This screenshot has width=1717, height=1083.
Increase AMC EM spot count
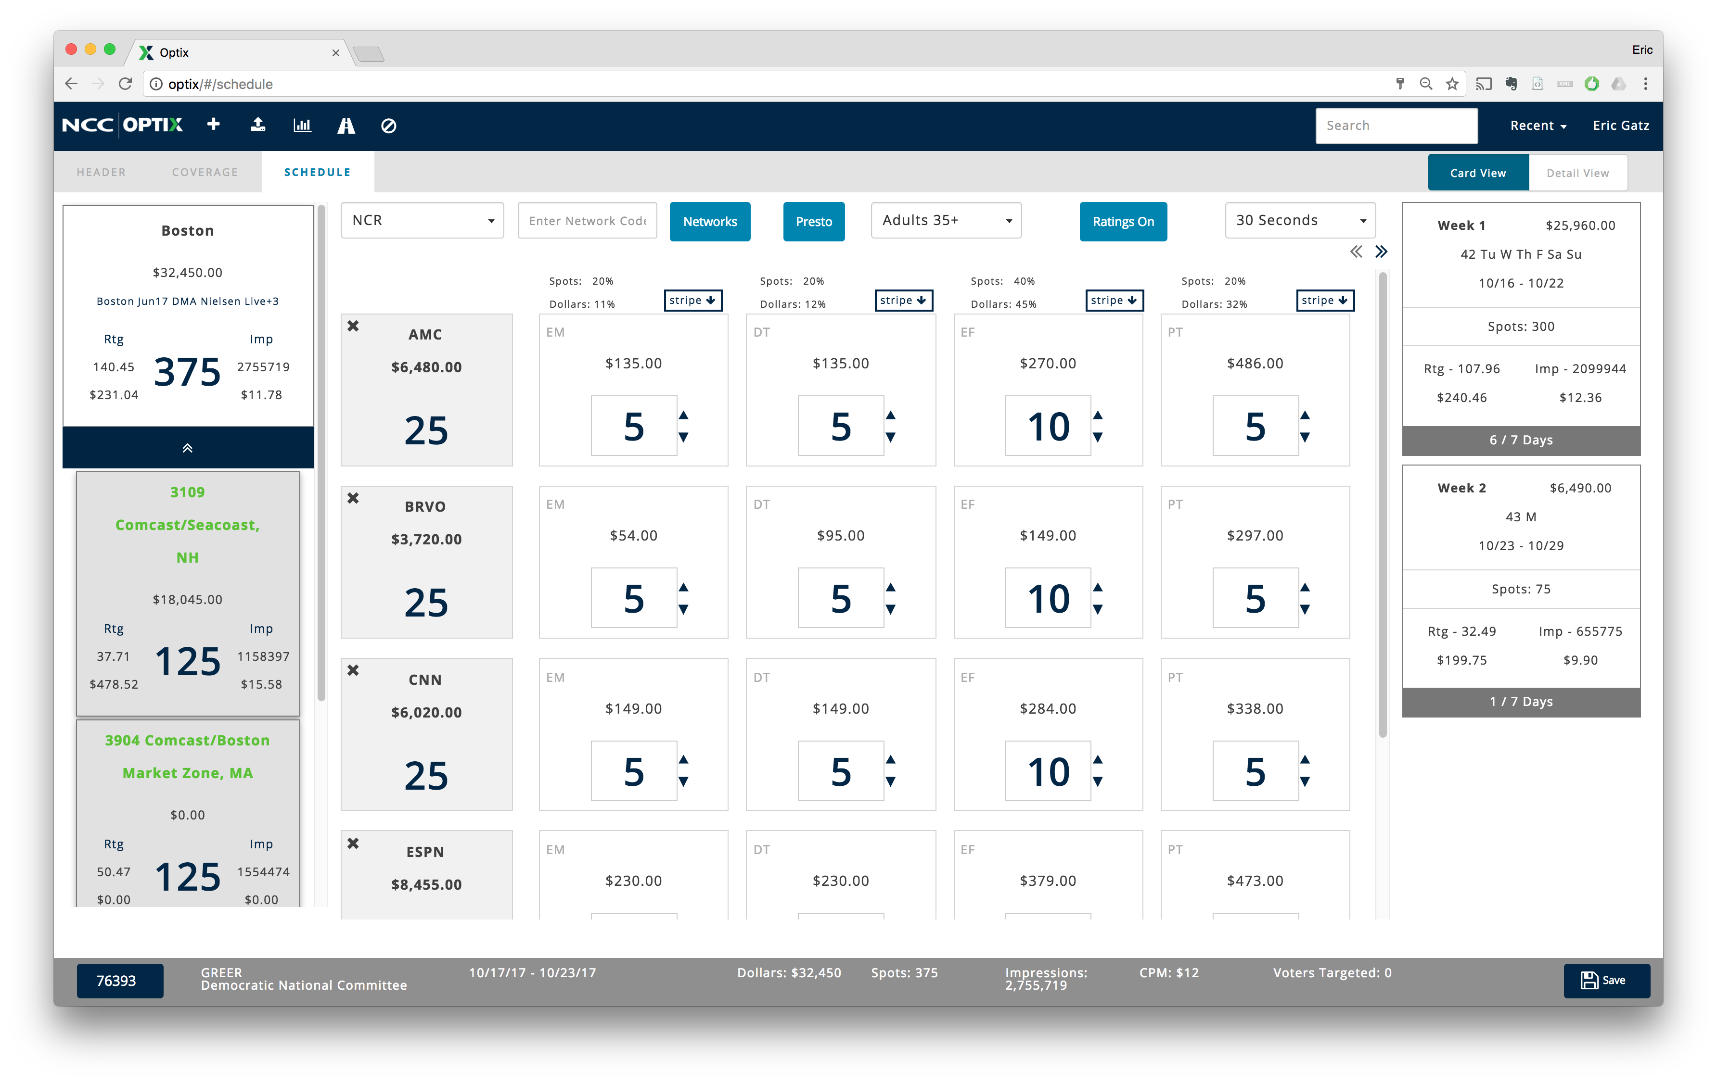tap(684, 416)
